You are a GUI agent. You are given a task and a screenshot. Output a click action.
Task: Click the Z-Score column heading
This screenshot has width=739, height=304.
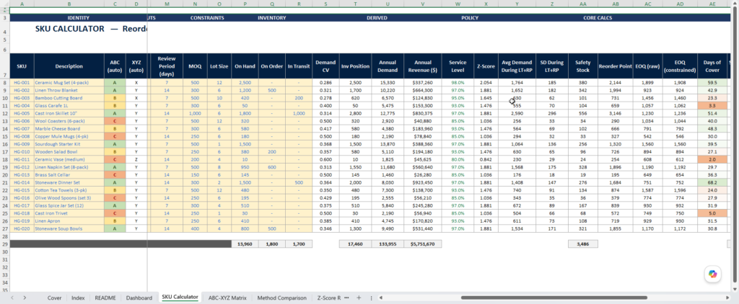487,66
